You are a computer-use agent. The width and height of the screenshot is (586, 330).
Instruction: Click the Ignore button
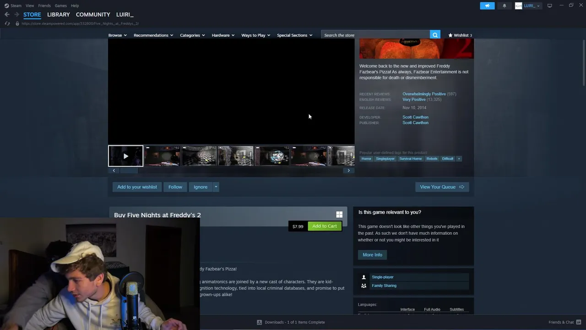coord(201,187)
